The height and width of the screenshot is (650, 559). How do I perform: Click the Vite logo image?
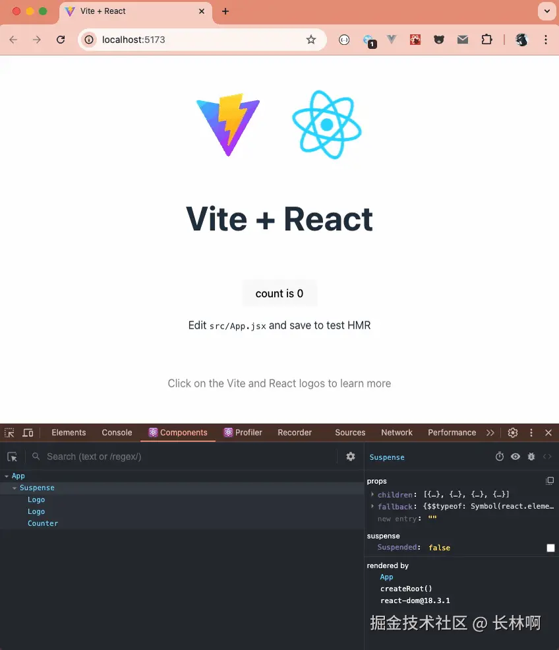pyautogui.click(x=228, y=124)
